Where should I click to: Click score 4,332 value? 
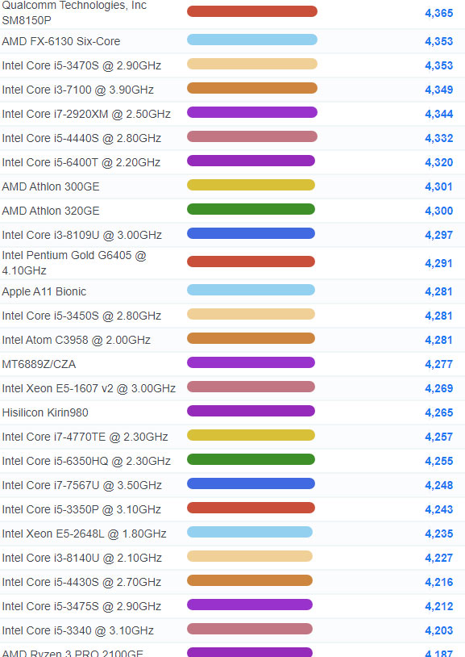439,138
